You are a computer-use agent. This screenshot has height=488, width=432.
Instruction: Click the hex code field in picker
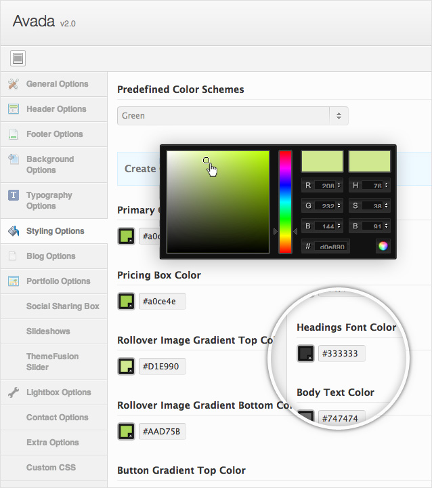(332, 247)
